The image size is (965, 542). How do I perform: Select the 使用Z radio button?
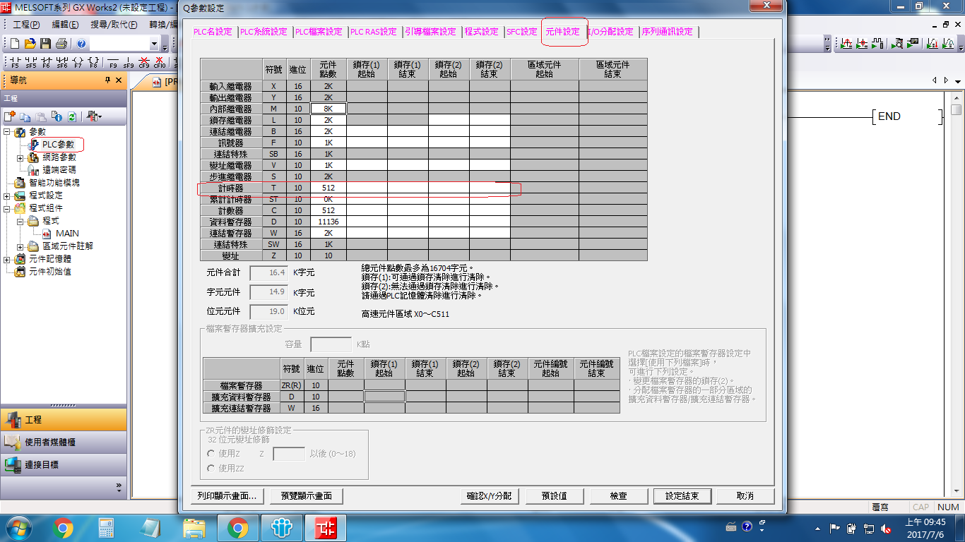(211, 454)
